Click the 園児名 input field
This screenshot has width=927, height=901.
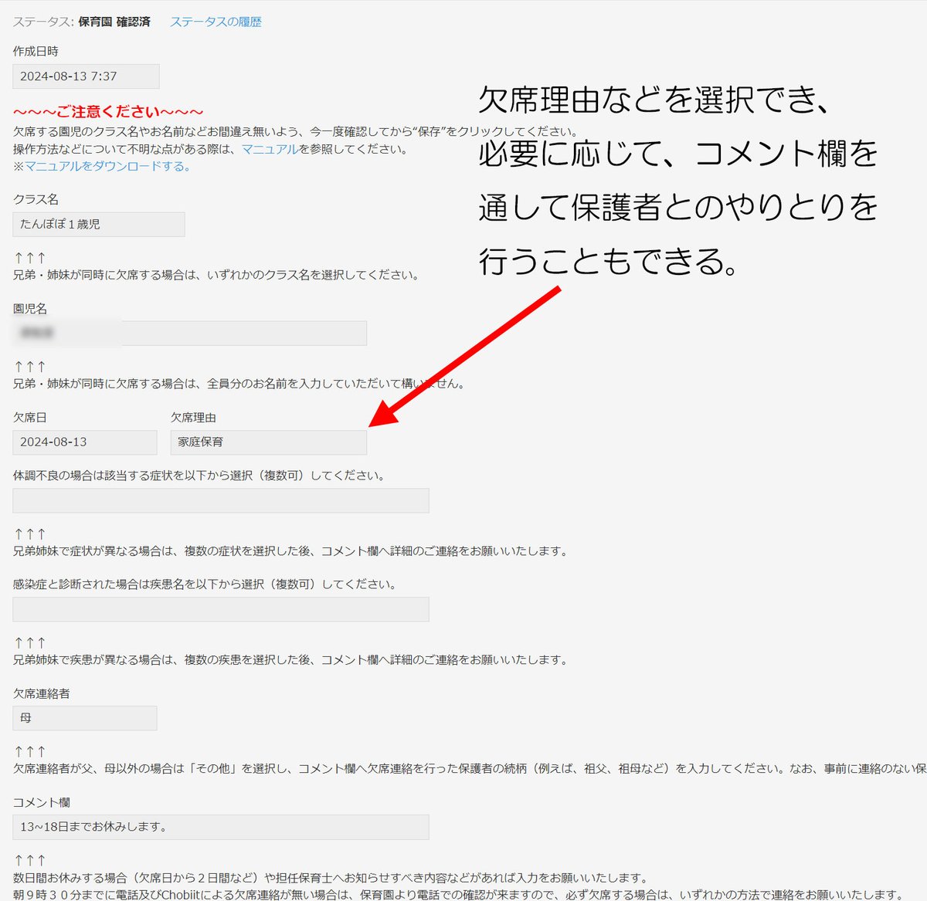coord(189,333)
